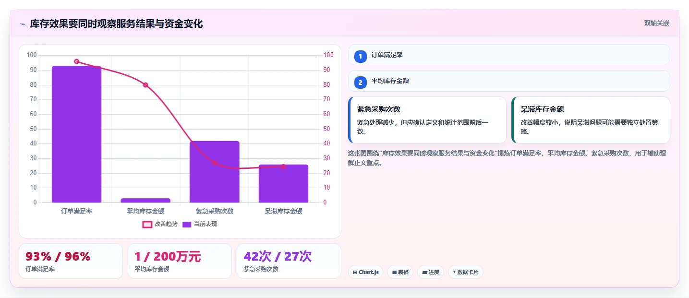Click the x-axis label 紧急采购次数

pyautogui.click(x=214, y=211)
